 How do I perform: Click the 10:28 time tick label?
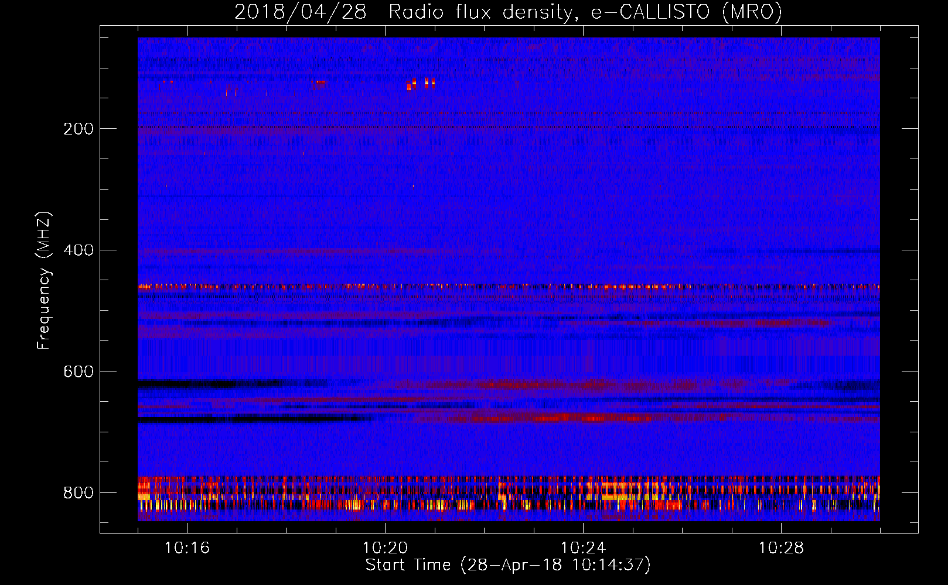(x=781, y=548)
